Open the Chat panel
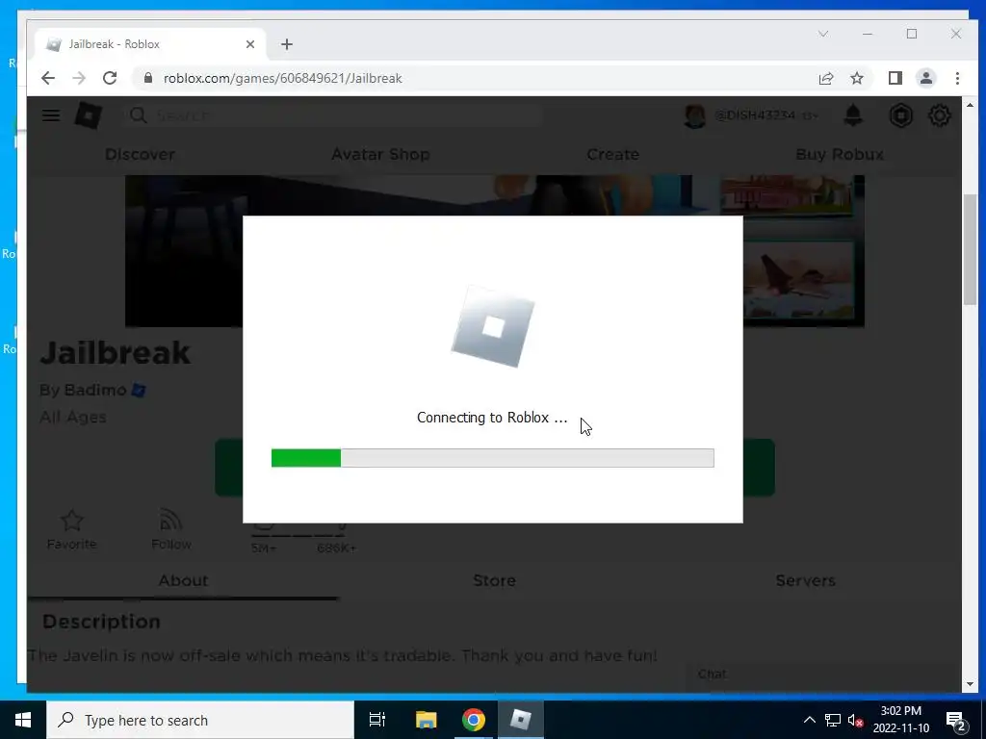Image resolution: width=986 pixels, height=739 pixels. point(823,675)
